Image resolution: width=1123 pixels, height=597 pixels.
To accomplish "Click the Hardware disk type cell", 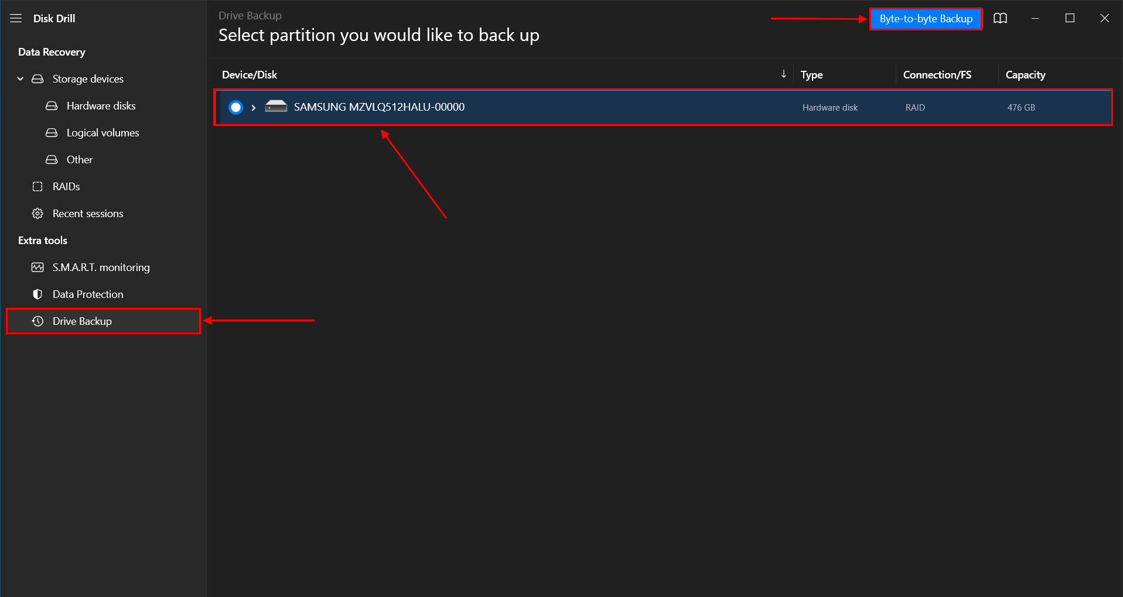I will [830, 108].
